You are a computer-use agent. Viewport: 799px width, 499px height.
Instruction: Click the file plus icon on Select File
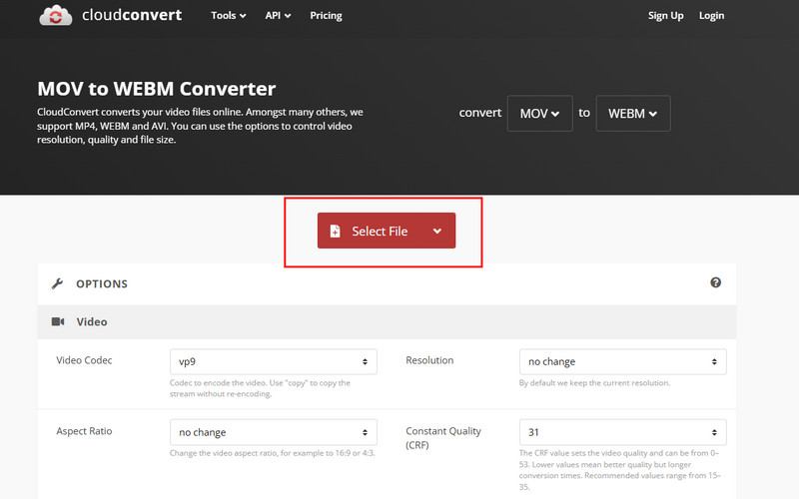335,232
